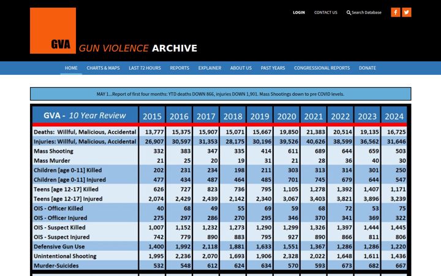The image size is (441, 276).
Task: Click the 667 murder-suicides value for 2024
Action: 401,266
